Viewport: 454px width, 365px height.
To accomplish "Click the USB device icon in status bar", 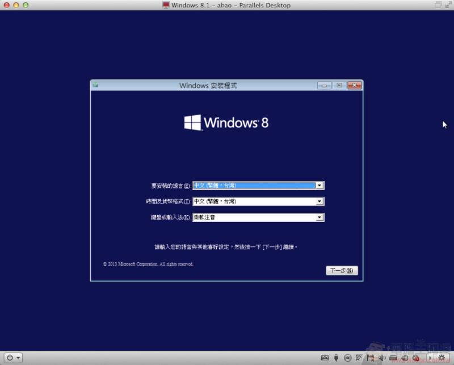I will tap(336, 358).
